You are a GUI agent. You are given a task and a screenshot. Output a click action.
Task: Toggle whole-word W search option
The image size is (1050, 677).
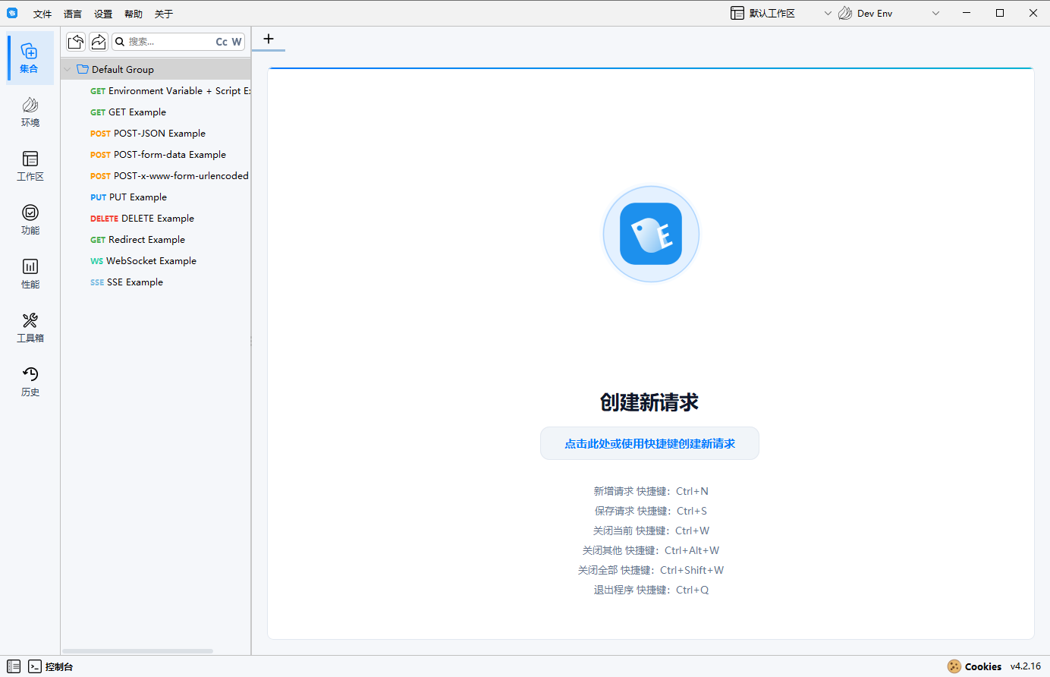[237, 42]
